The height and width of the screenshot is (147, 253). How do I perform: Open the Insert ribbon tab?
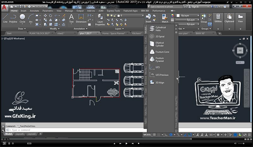23,11
